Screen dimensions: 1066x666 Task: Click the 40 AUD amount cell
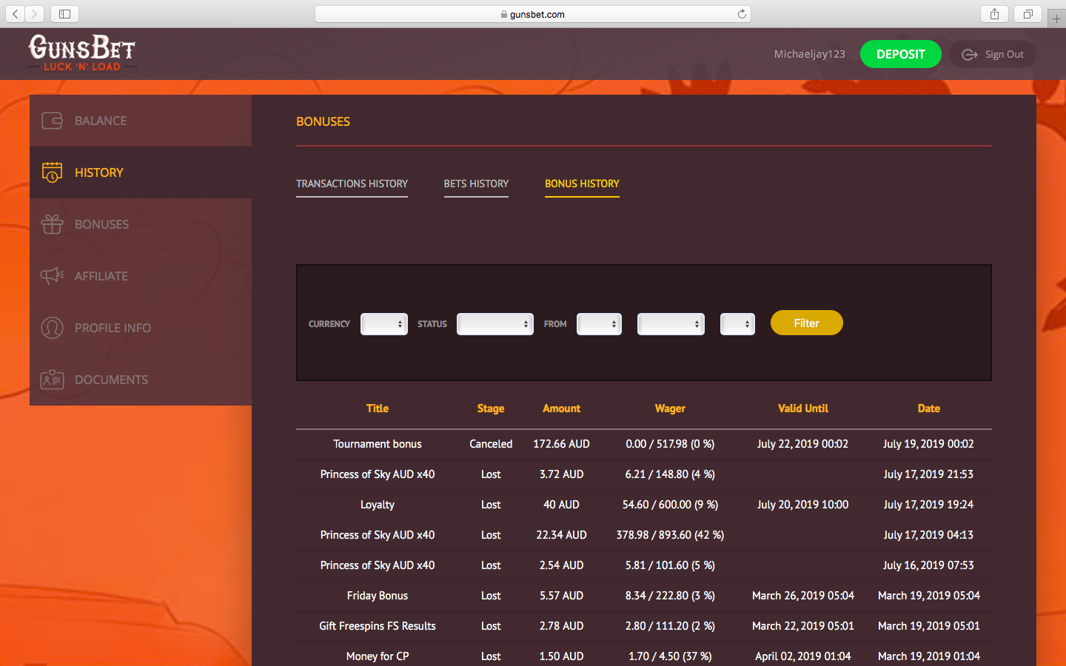tap(562, 505)
